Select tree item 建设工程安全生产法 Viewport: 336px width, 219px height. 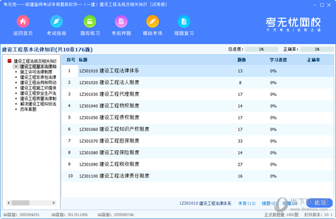coord(38,93)
